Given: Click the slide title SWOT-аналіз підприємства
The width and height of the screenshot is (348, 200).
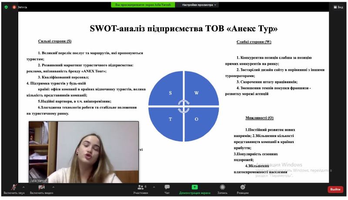Looking at the screenshot, I should [x=184, y=28].
